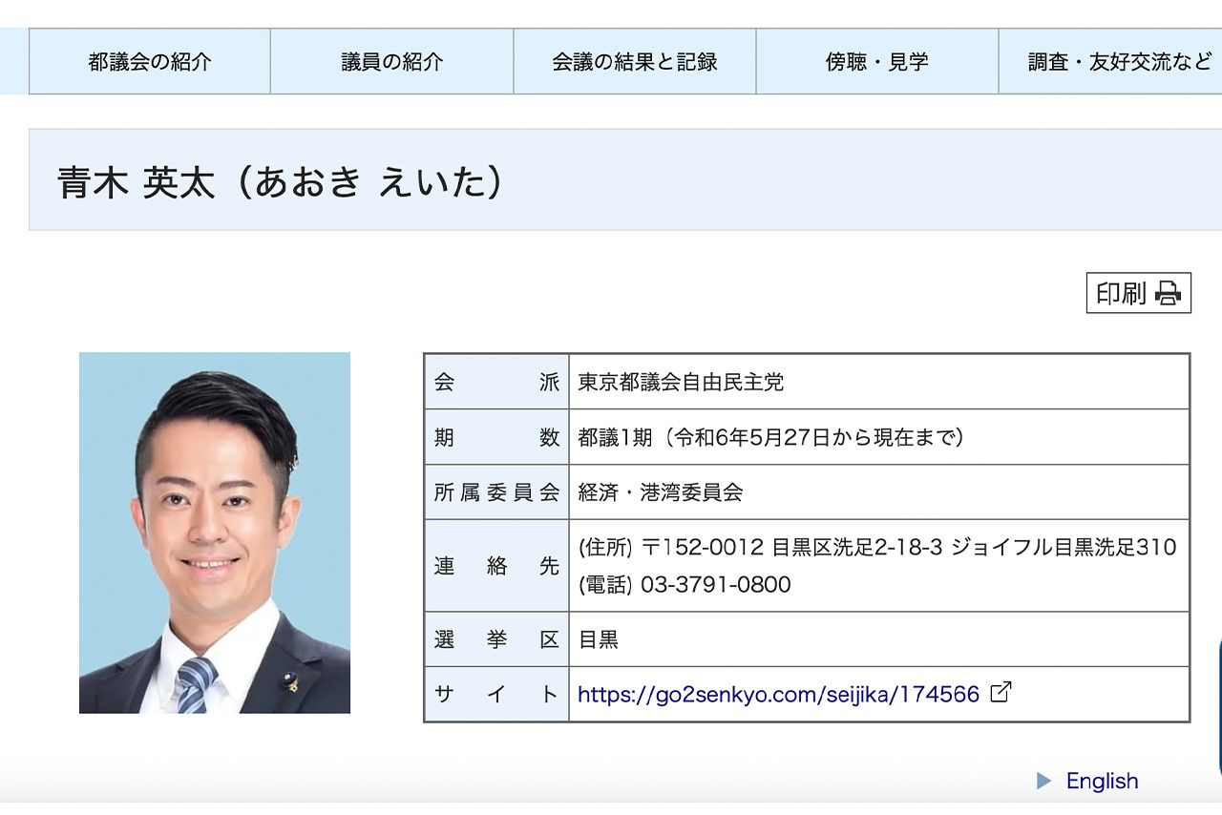Click the member's portrait photo
Image resolution: width=1222 pixels, height=815 pixels.
pyautogui.click(x=215, y=533)
